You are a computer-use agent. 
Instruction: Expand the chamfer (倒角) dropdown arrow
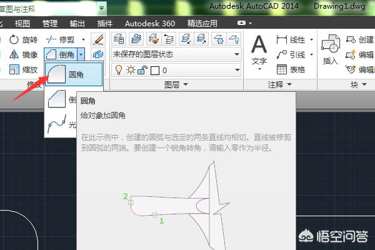click(x=81, y=55)
